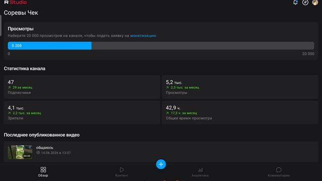Open the video title общаюсь

(x=45, y=147)
